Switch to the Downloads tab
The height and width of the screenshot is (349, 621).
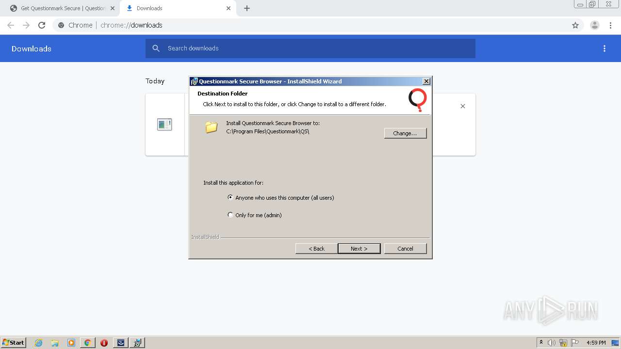178,8
